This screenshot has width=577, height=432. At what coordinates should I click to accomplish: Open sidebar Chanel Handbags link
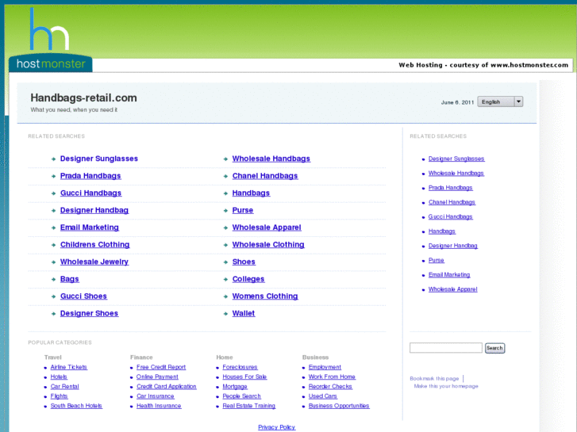(452, 202)
